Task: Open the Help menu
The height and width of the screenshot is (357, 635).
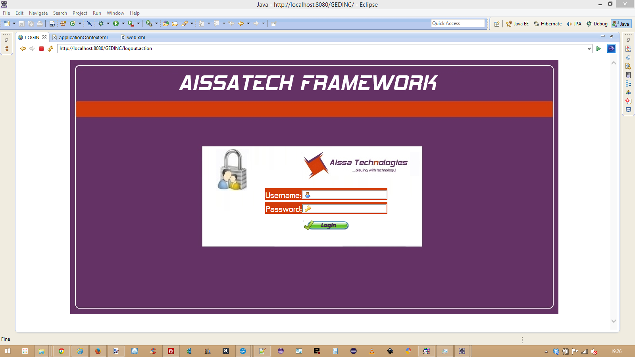Action: [135, 13]
